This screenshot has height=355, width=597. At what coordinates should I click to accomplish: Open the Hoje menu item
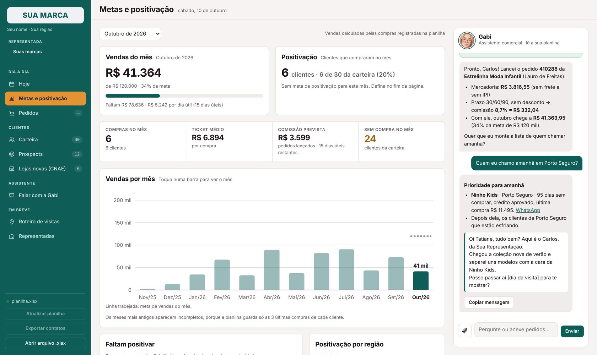click(45, 84)
